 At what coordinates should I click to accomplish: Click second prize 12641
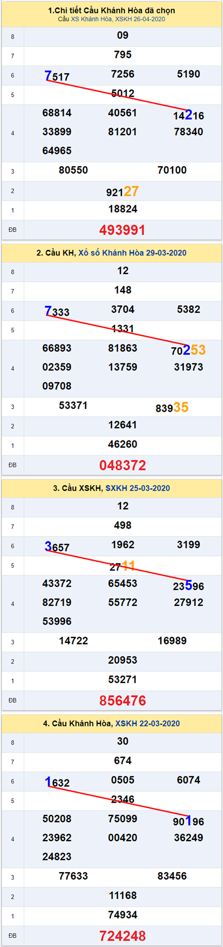click(123, 425)
